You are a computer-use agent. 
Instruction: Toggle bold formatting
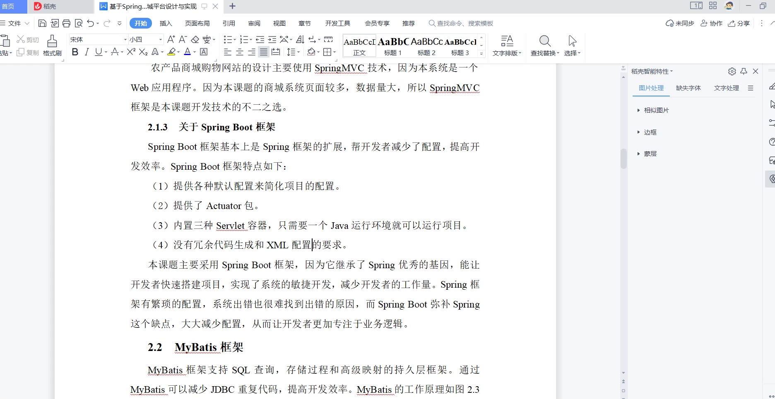pyautogui.click(x=75, y=52)
